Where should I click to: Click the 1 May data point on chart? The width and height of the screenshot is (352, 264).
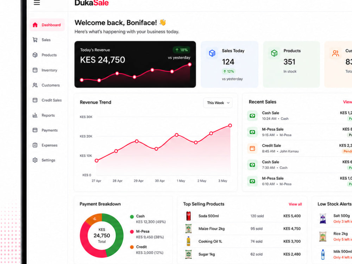[x=177, y=135]
